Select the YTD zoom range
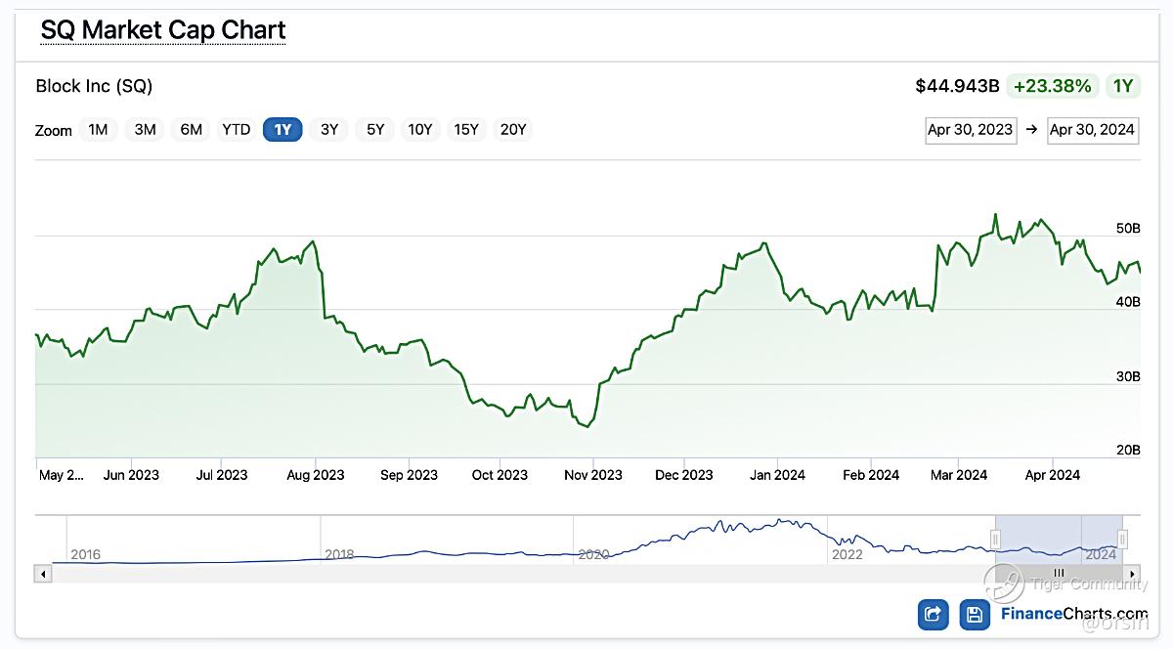Viewport: 1173px width, 649px height. tap(236, 129)
